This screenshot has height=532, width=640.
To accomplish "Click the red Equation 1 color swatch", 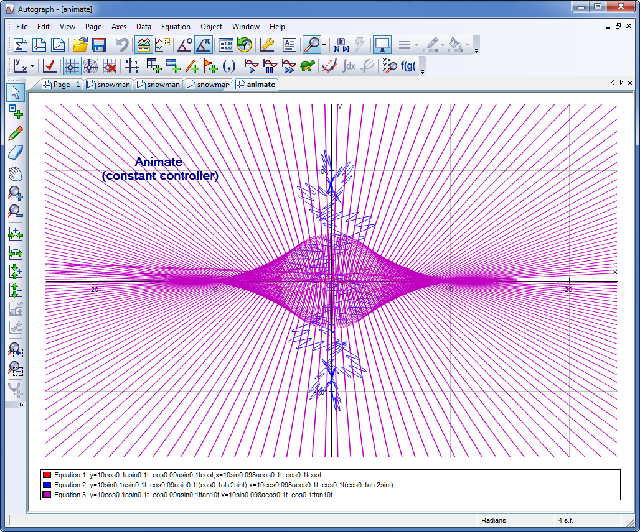I will 47,475.
